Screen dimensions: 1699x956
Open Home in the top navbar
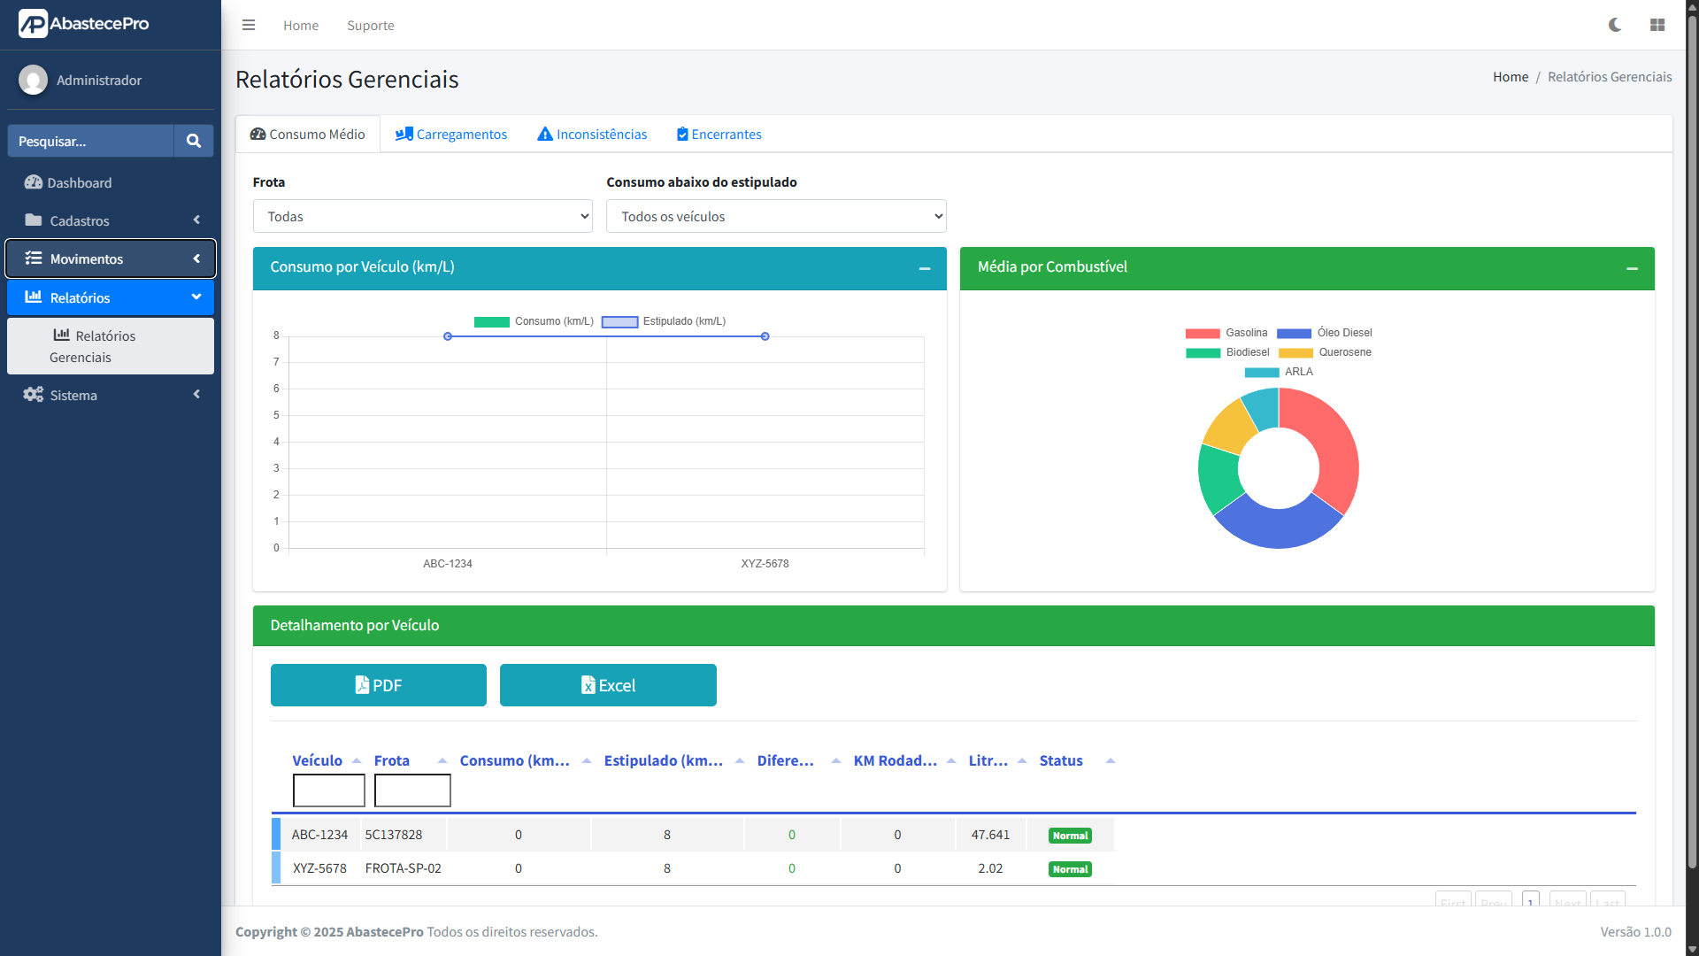pyautogui.click(x=301, y=26)
